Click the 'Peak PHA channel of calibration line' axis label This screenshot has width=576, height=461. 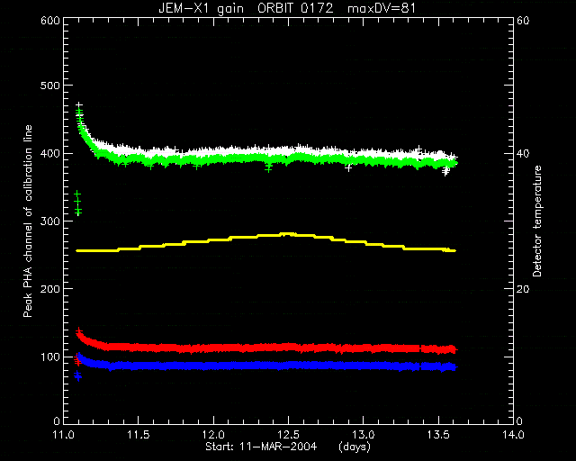[x=28, y=221]
